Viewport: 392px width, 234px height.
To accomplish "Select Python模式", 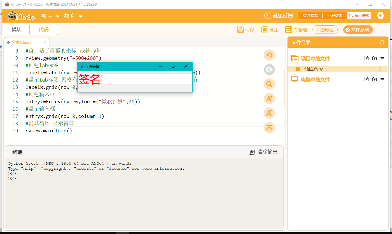I will (359, 16).
